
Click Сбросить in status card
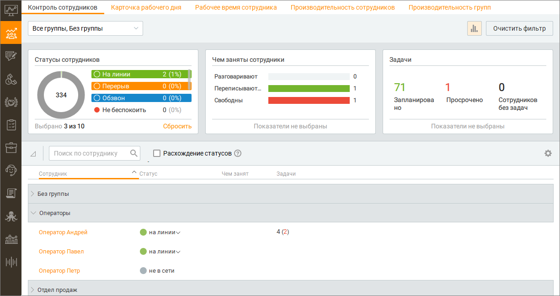[x=177, y=126]
